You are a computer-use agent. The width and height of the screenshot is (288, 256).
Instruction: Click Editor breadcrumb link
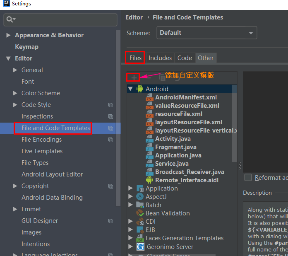(134, 17)
